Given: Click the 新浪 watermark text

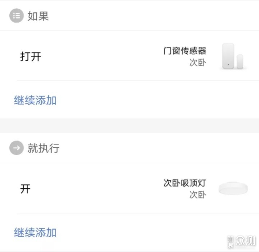Looking at the screenshot, I should pos(230,242).
